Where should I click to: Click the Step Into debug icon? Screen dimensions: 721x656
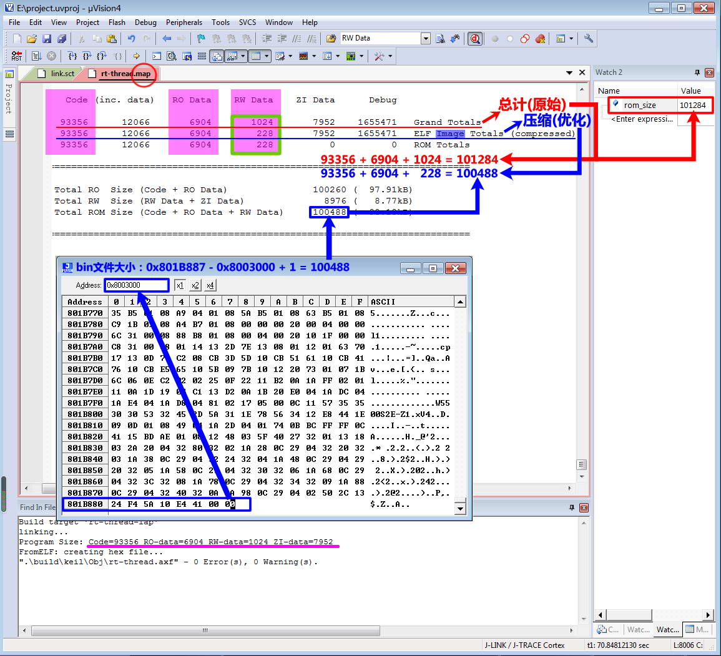tap(72, 56)
